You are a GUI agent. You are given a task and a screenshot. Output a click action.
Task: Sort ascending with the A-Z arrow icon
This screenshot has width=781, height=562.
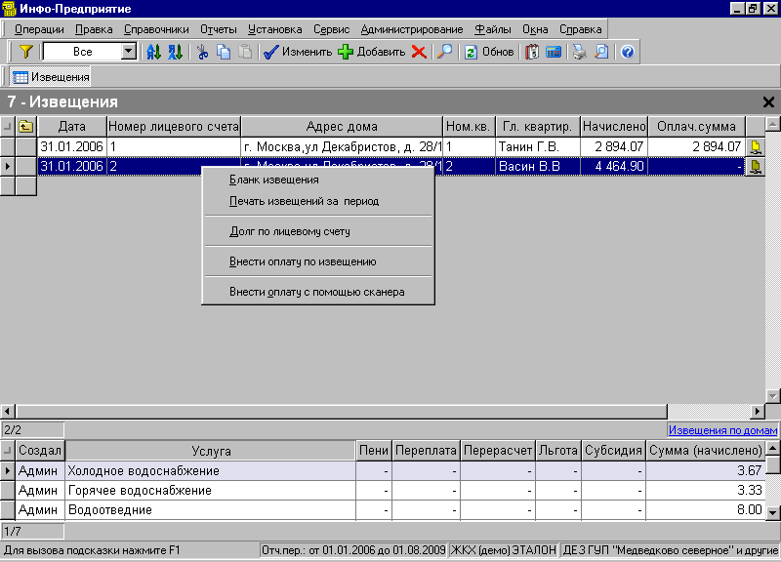coord(153,52)
